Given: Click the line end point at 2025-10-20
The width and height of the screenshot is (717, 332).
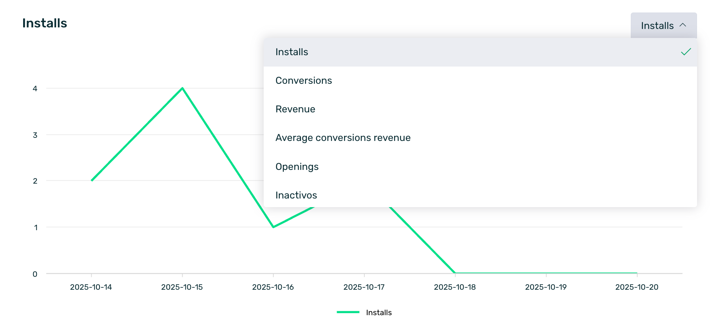Looking at the screenshot, I should [637, 273].
